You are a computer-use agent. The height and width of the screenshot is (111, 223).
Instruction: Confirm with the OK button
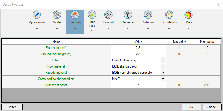(x=191, y=107)
